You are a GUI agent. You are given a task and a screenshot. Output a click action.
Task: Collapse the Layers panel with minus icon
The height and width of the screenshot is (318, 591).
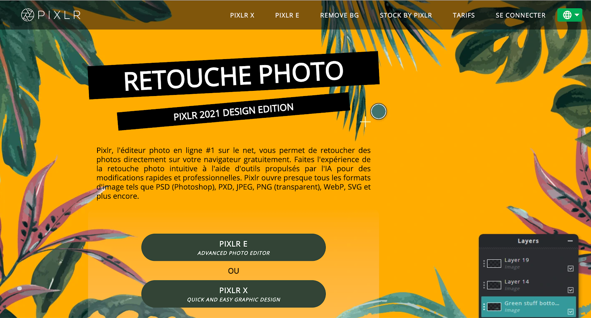pyautogui.click(x=570, y=241)
